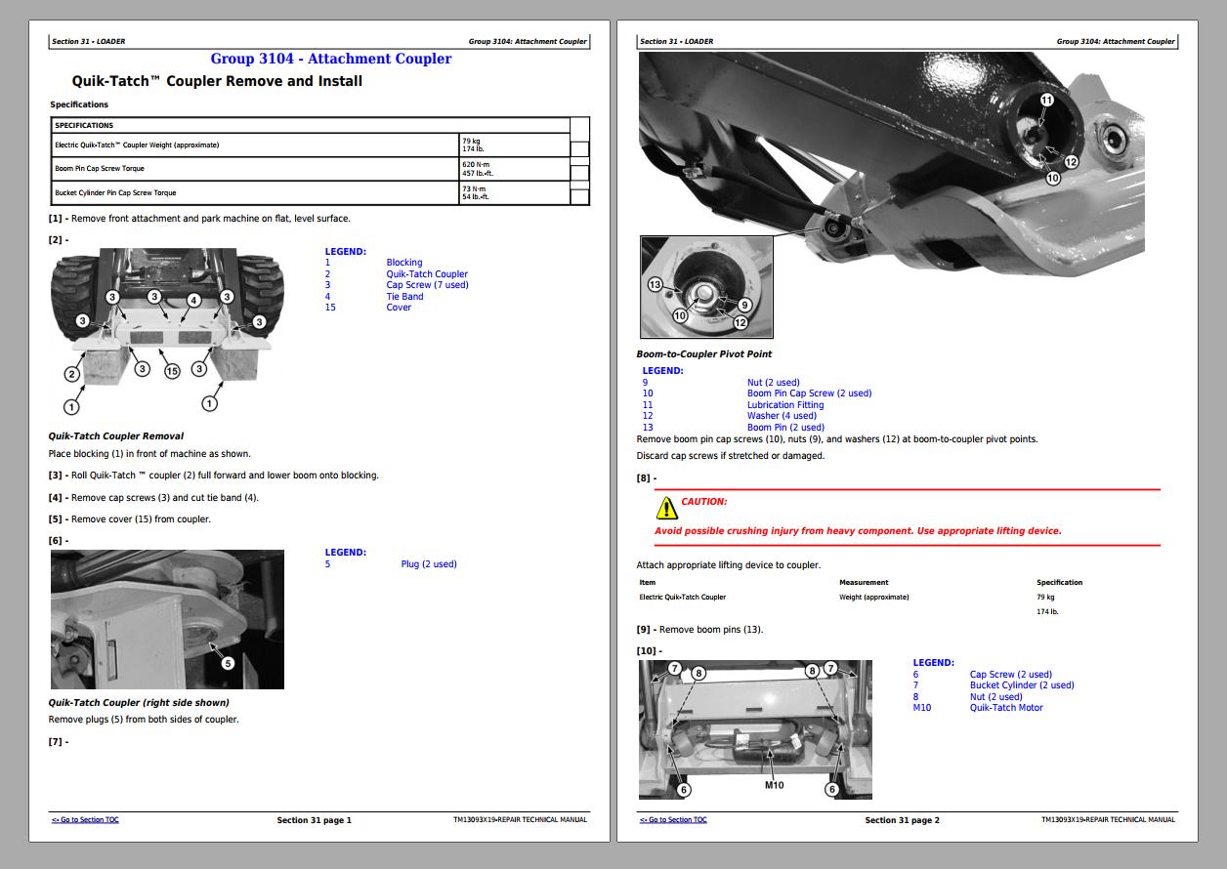1227x869 pixels.
Task: Click callout number 5 in the plug photo
Action: point(227,663)
